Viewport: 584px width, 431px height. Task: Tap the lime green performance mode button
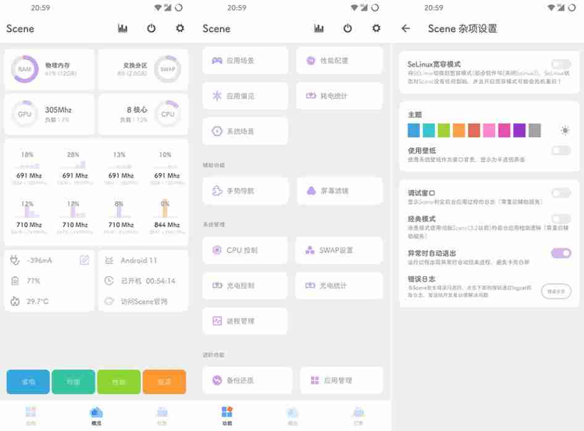tap(119, 382)
